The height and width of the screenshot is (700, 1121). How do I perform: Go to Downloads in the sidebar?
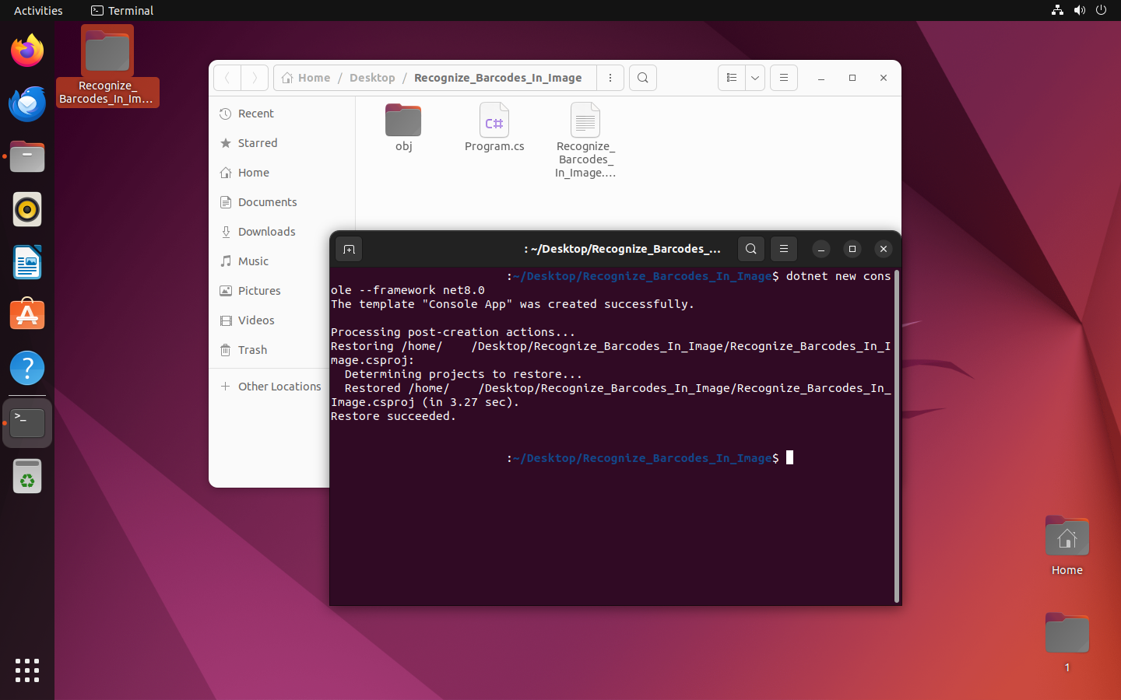[266, 232]
